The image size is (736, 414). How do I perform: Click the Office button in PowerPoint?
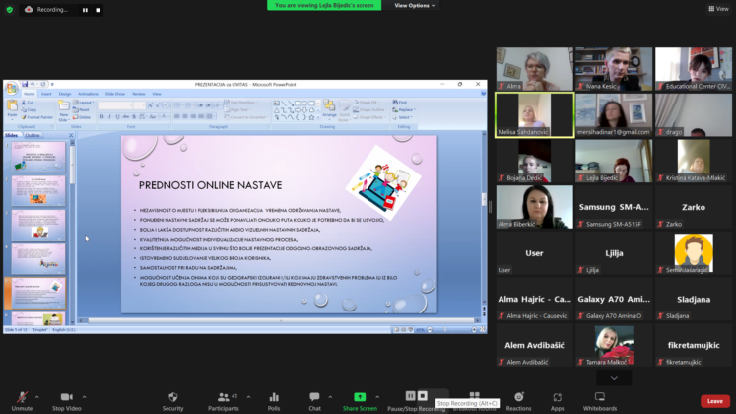pos(11,88)
